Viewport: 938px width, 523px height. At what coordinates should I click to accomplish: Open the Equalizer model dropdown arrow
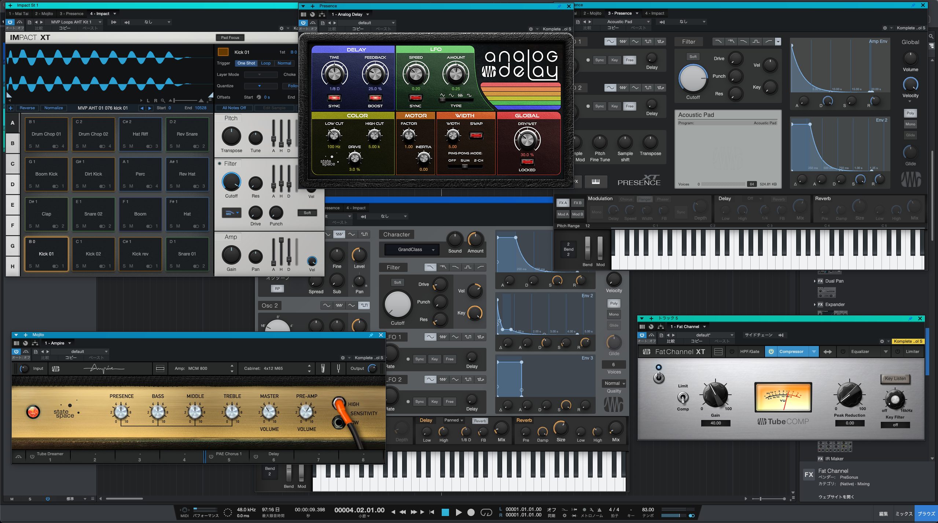point(886,352)
